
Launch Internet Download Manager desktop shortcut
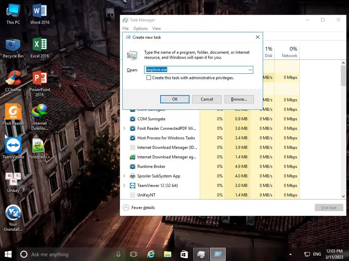[x=40, y=117]
